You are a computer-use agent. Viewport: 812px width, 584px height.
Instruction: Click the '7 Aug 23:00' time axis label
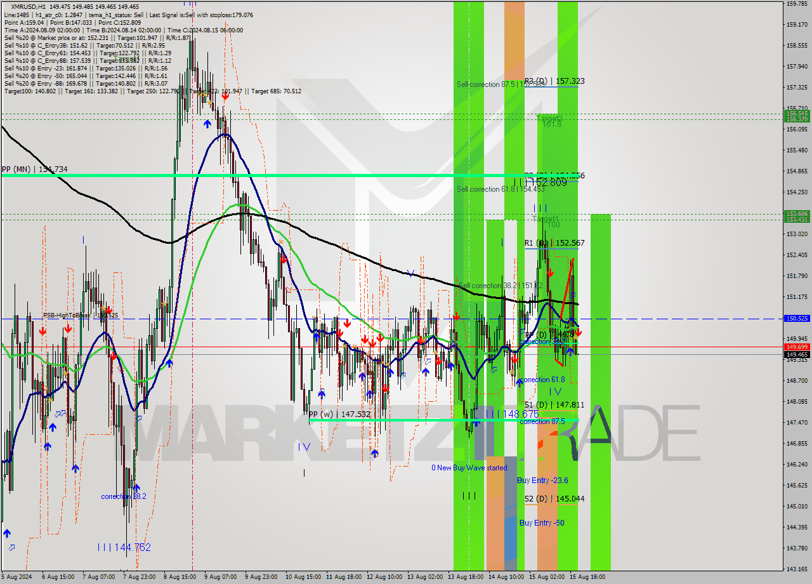pyautogui.click(x=139, y=578)
